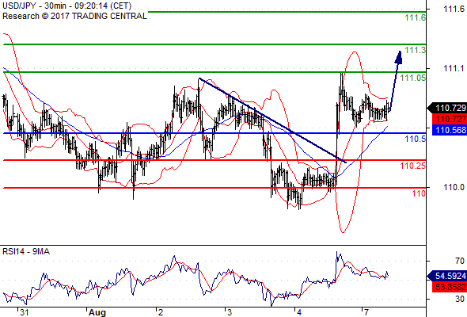467x317 pixels.
Task: Click the '7' date axis label
Action: [x=366, y=312]
